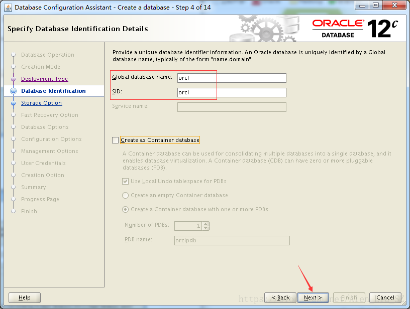Open the Storage Option step
410x309 pixels.
tap(42, 103)
